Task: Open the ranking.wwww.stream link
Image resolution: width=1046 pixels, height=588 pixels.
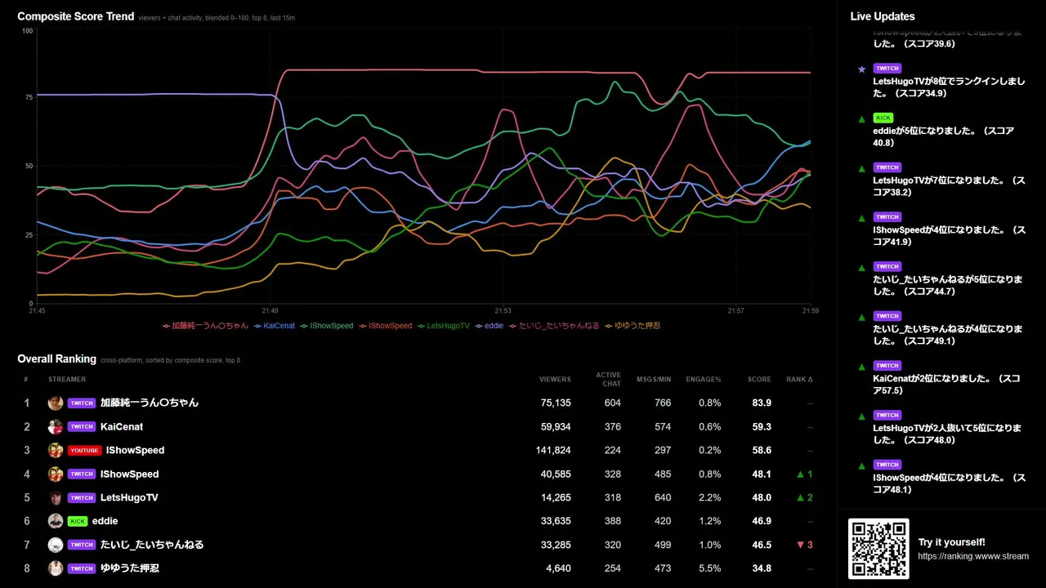Action: point(973,556)
